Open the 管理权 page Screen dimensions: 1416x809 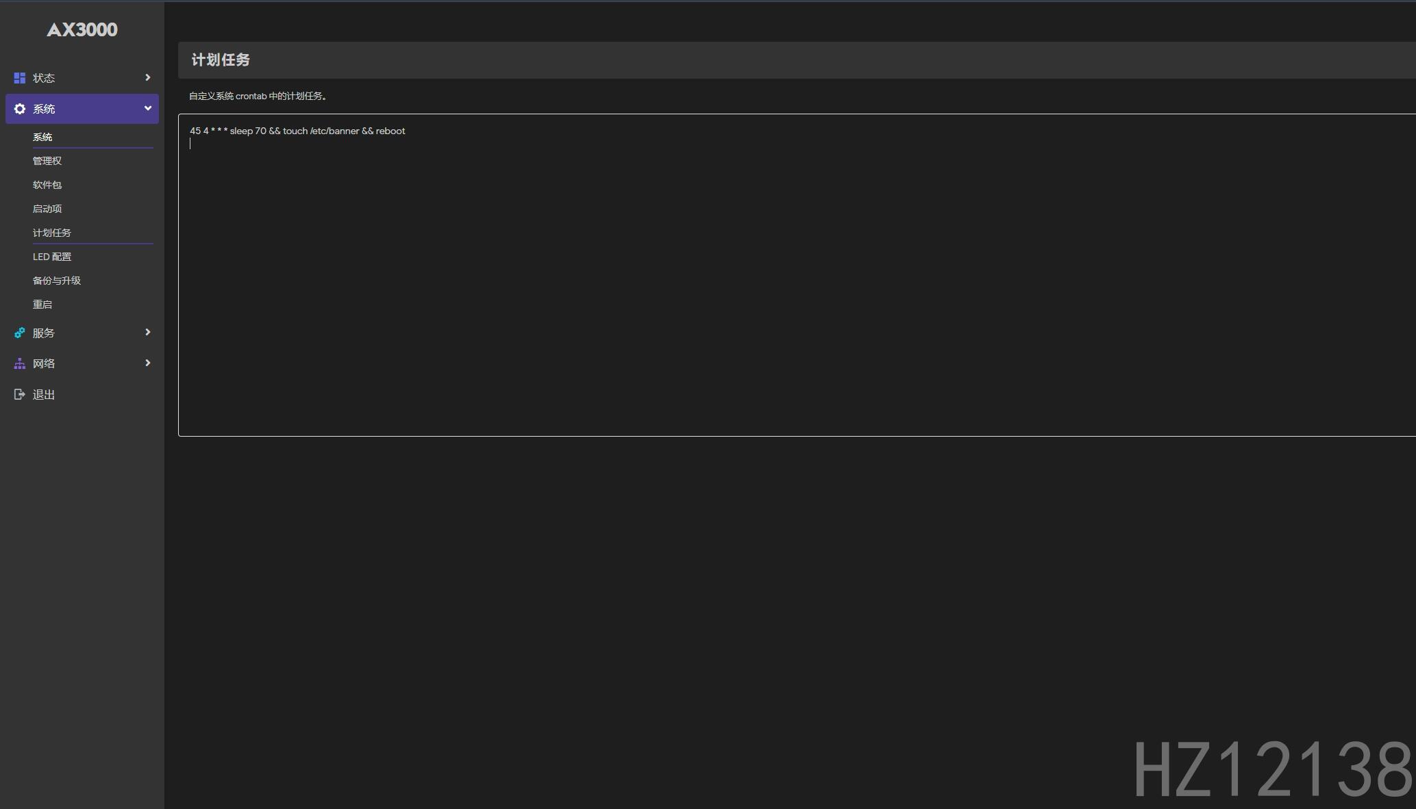[x=47, y=161]
